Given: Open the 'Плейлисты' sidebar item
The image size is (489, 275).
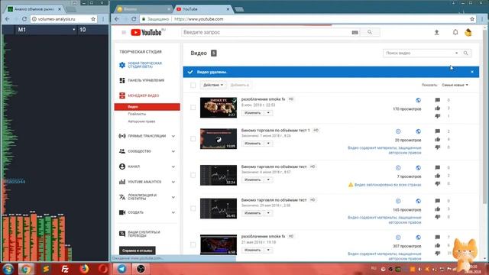Looking at the screenshot, I should 137,114.
